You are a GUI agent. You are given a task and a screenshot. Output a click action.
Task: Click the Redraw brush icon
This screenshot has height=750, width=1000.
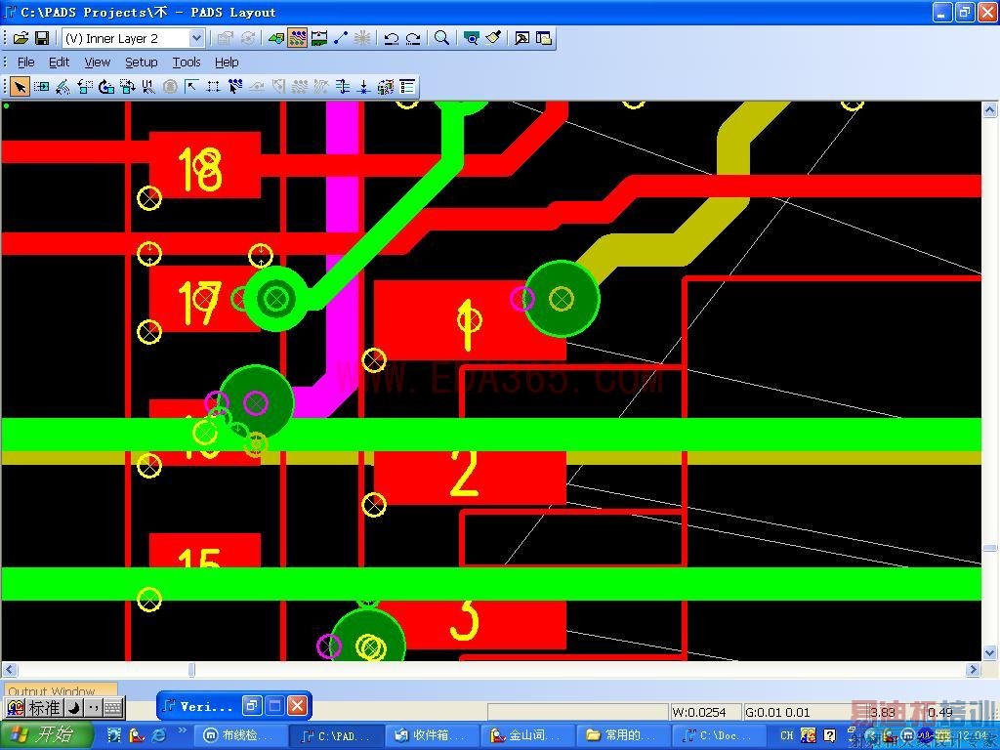(x=493, y=38)
